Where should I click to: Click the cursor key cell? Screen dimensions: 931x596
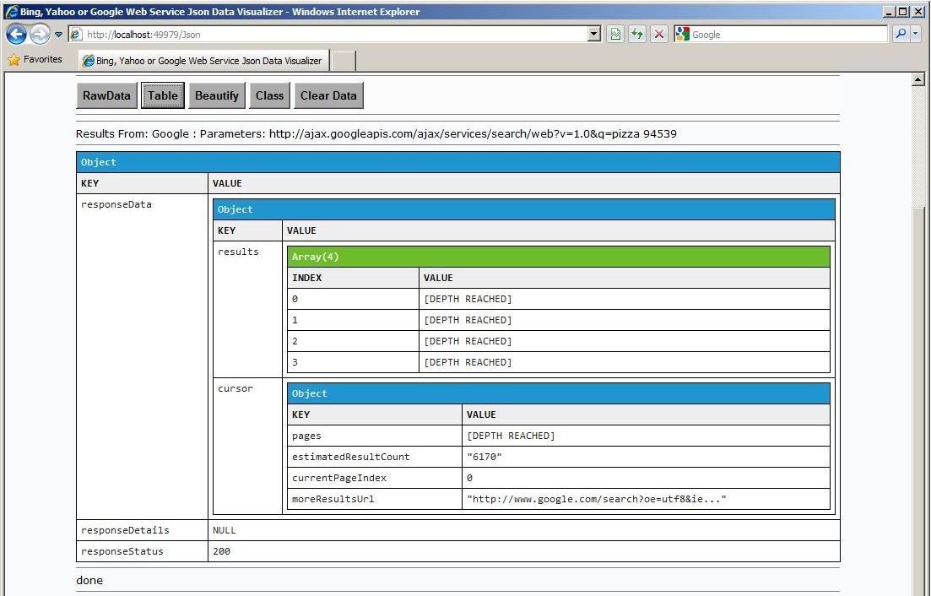247,446
